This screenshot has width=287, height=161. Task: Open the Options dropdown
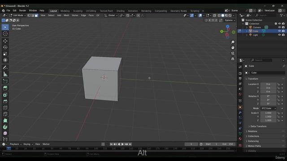click(x=230, y=20)
